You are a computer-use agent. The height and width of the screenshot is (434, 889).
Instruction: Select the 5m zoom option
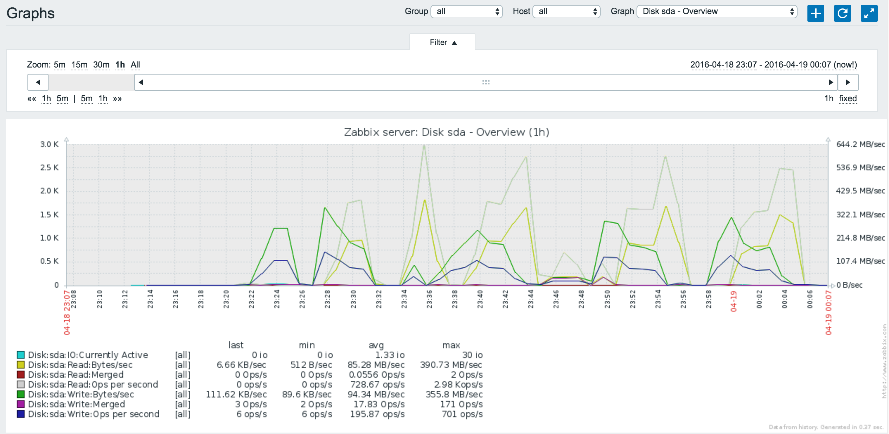click(x=59, y=65)
